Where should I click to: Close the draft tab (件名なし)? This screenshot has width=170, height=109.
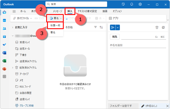(x=167, y=106)
